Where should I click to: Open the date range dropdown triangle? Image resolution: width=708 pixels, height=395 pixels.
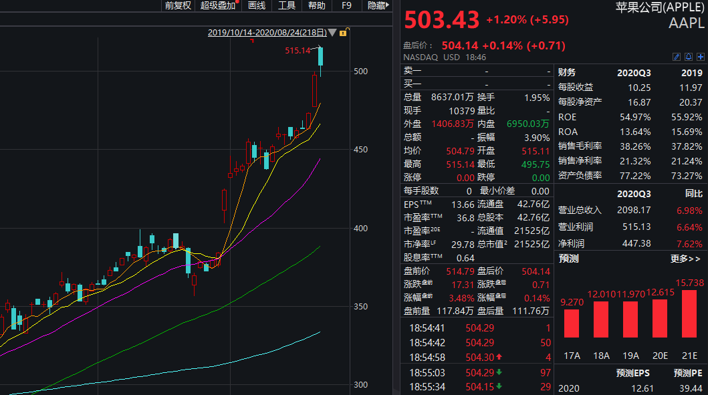pyautogui.click(x=332, y=33)
